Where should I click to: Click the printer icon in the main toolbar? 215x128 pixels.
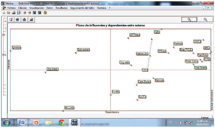[13, 13]
